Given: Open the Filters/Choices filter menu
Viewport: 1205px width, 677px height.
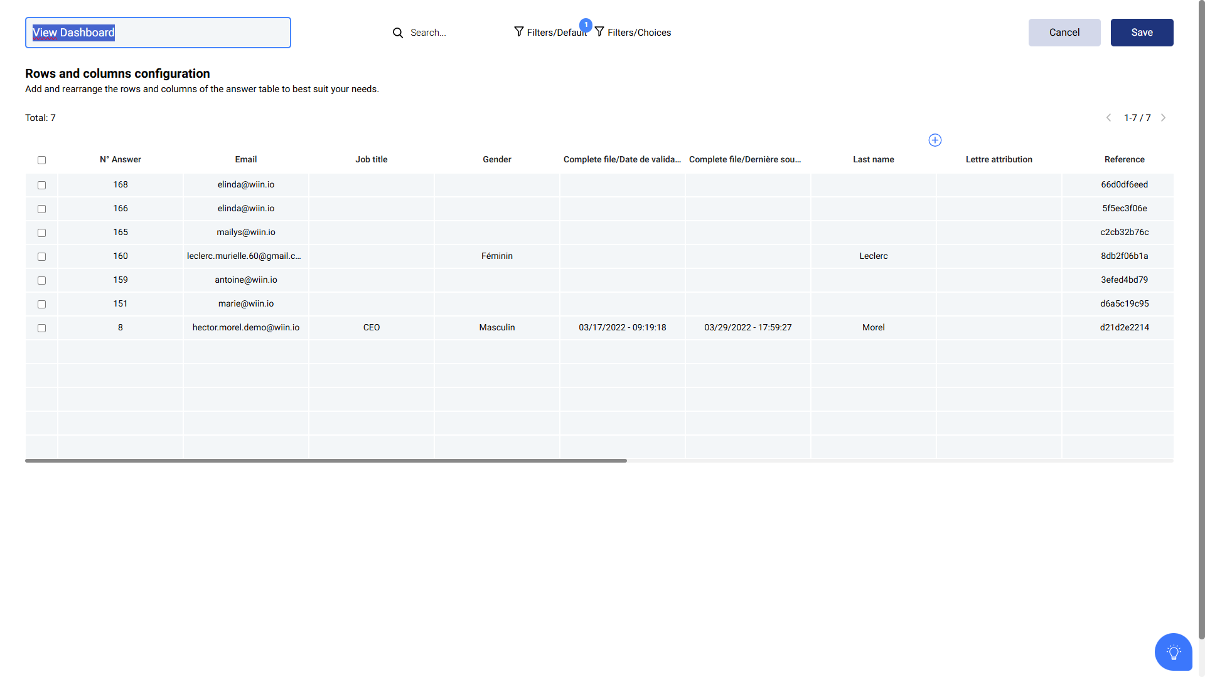Looking at the screenshot, I should (639, 33).
